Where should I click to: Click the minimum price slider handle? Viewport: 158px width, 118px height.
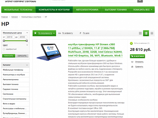pyautogui.click(x=4, y=41)
